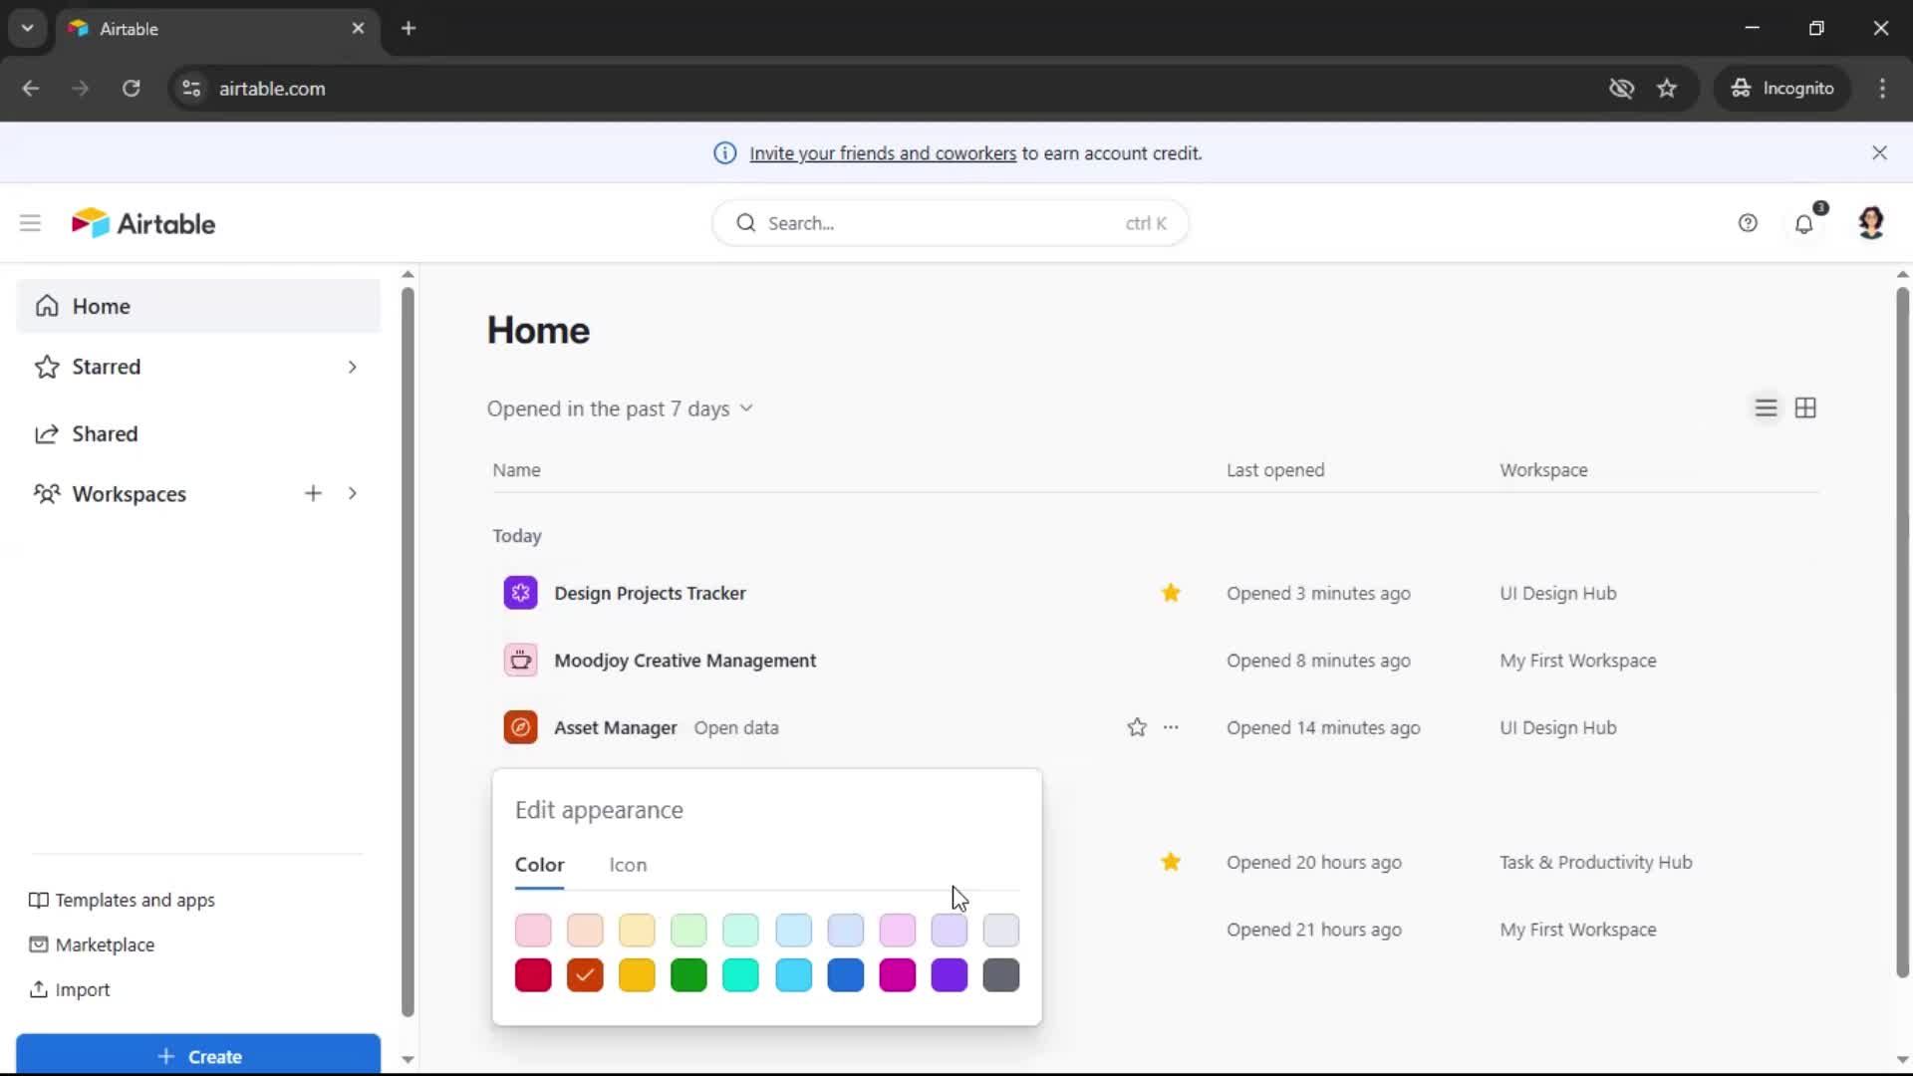The image size is (1913, 1076).
Task: Open the help question mark icon
Action: pos(1748,223)
